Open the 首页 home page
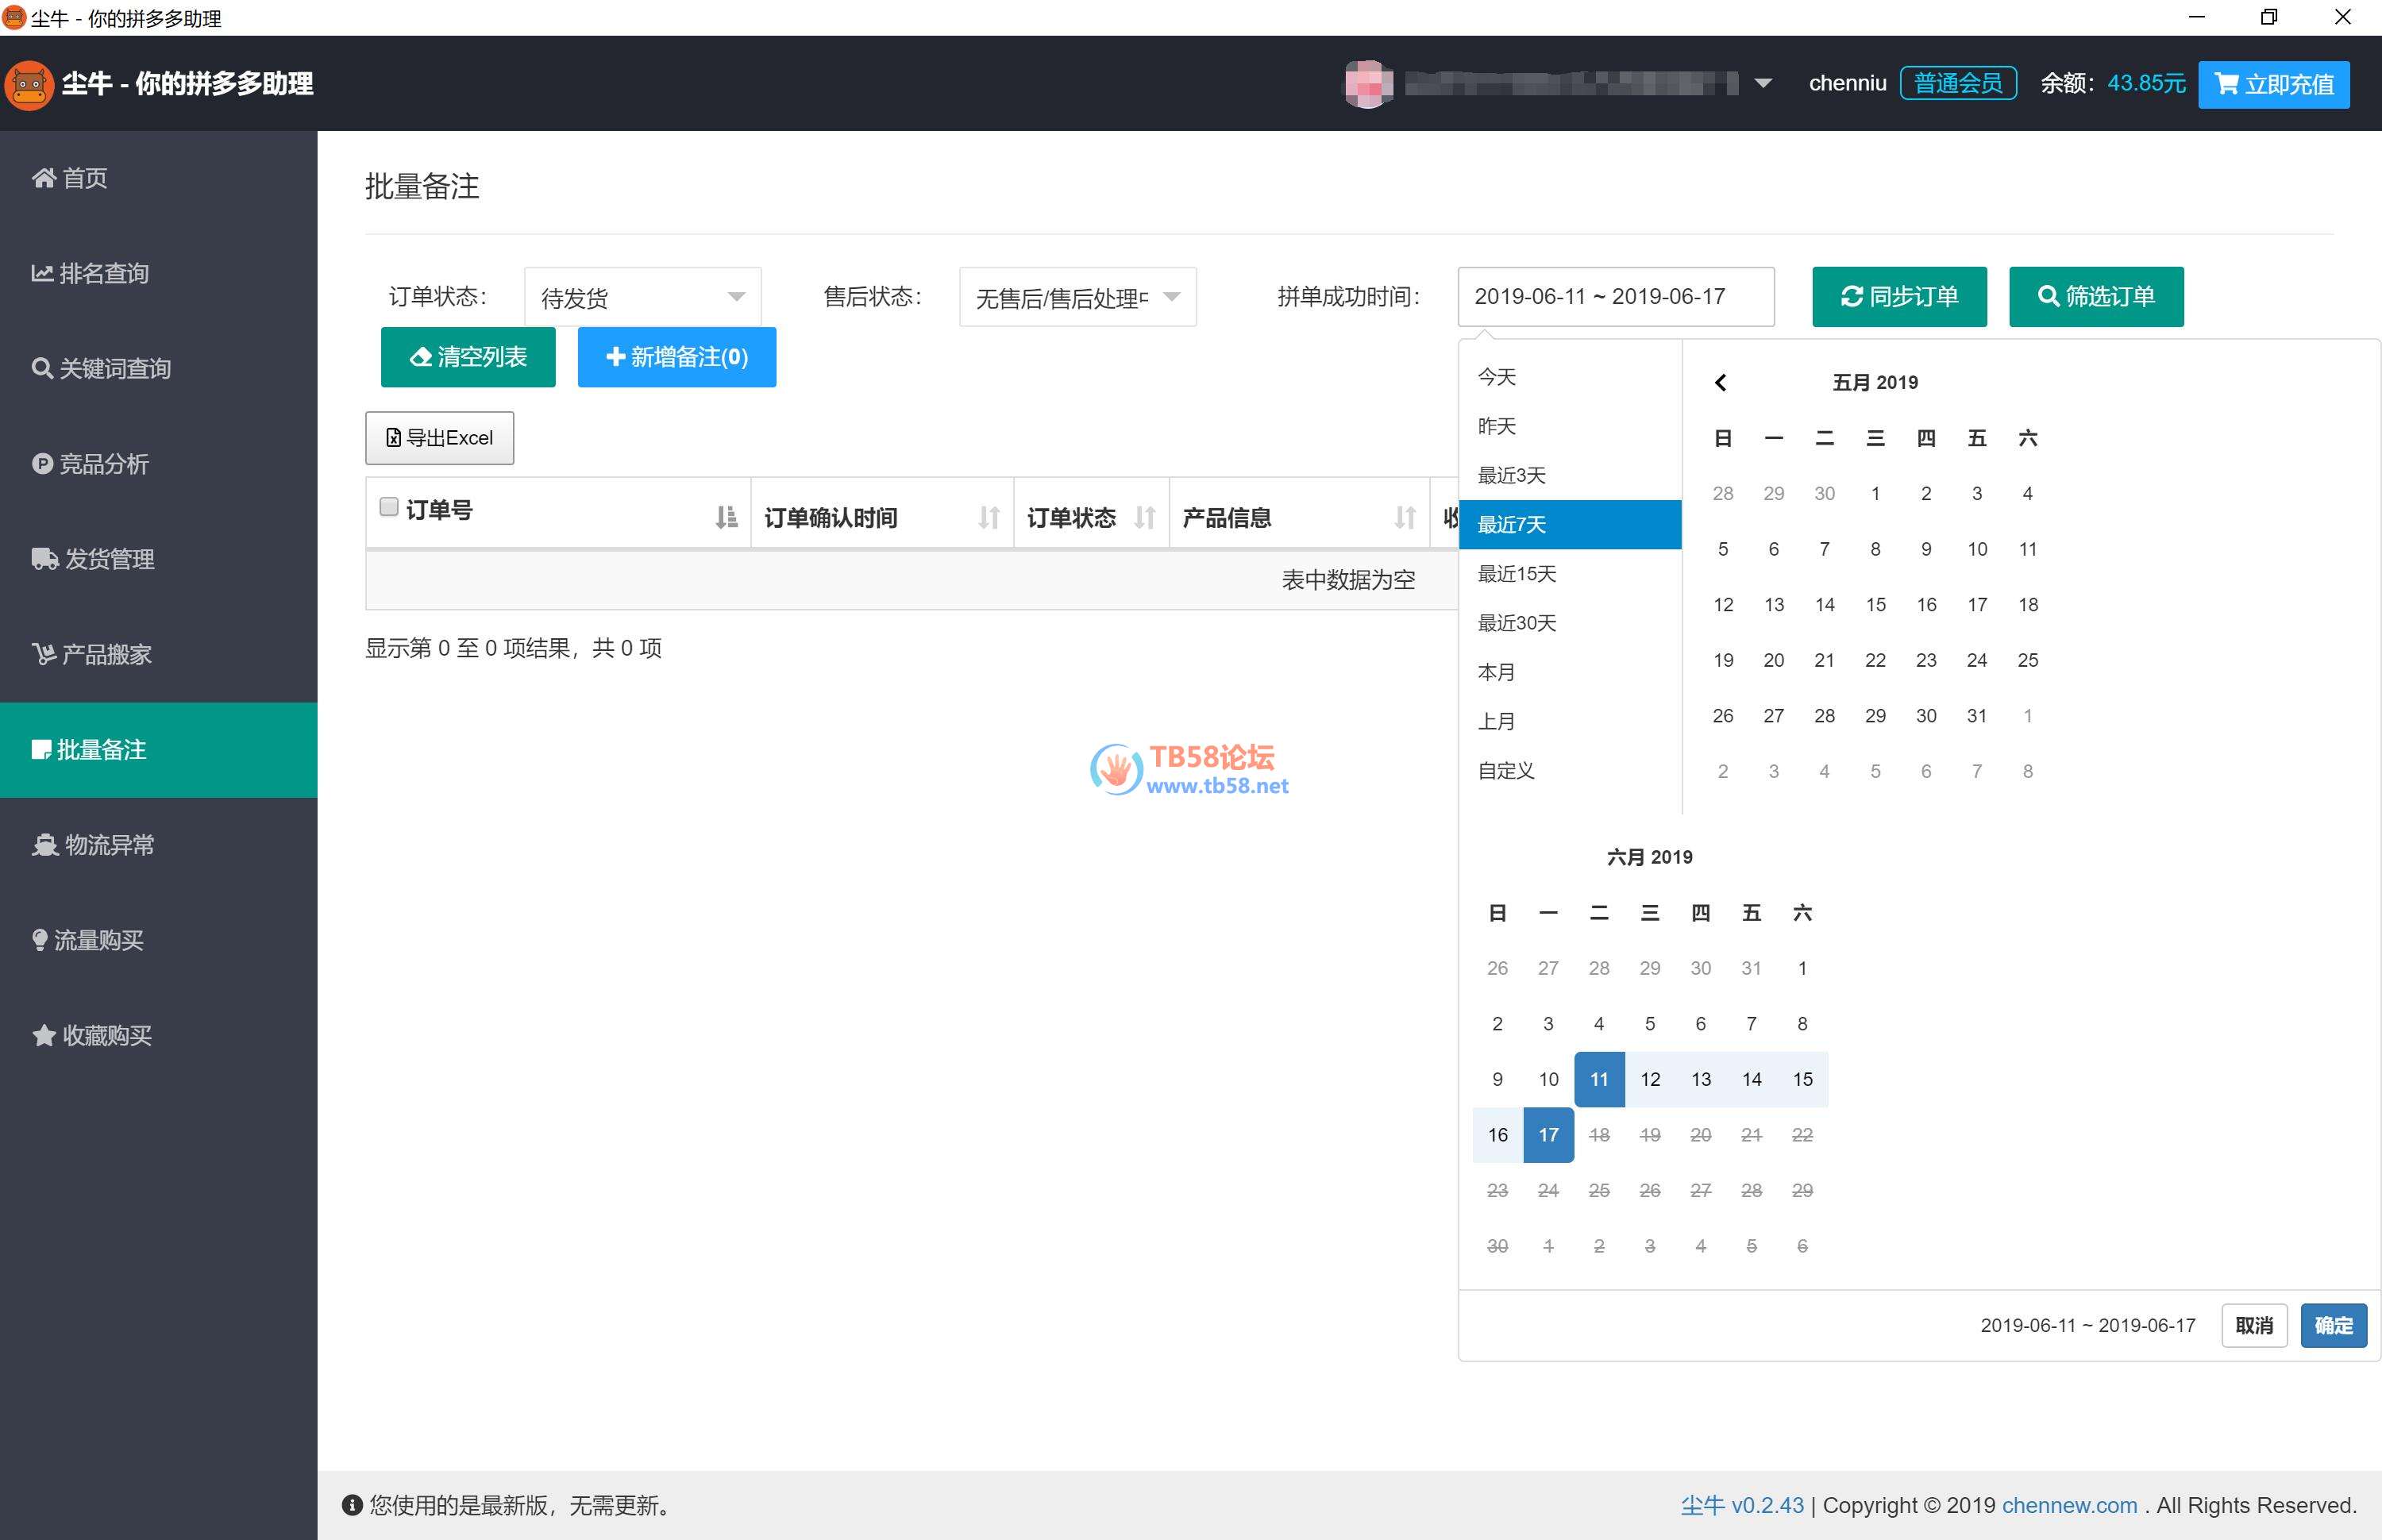Screen dimensions: 2382x1540 (159, 178)
